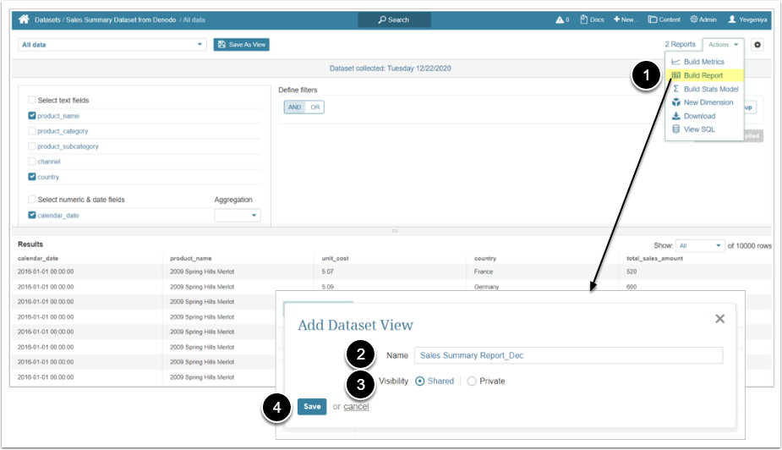Check the channel checkbox
Viewport: 782px width, 450px height.
coord(32,162)
